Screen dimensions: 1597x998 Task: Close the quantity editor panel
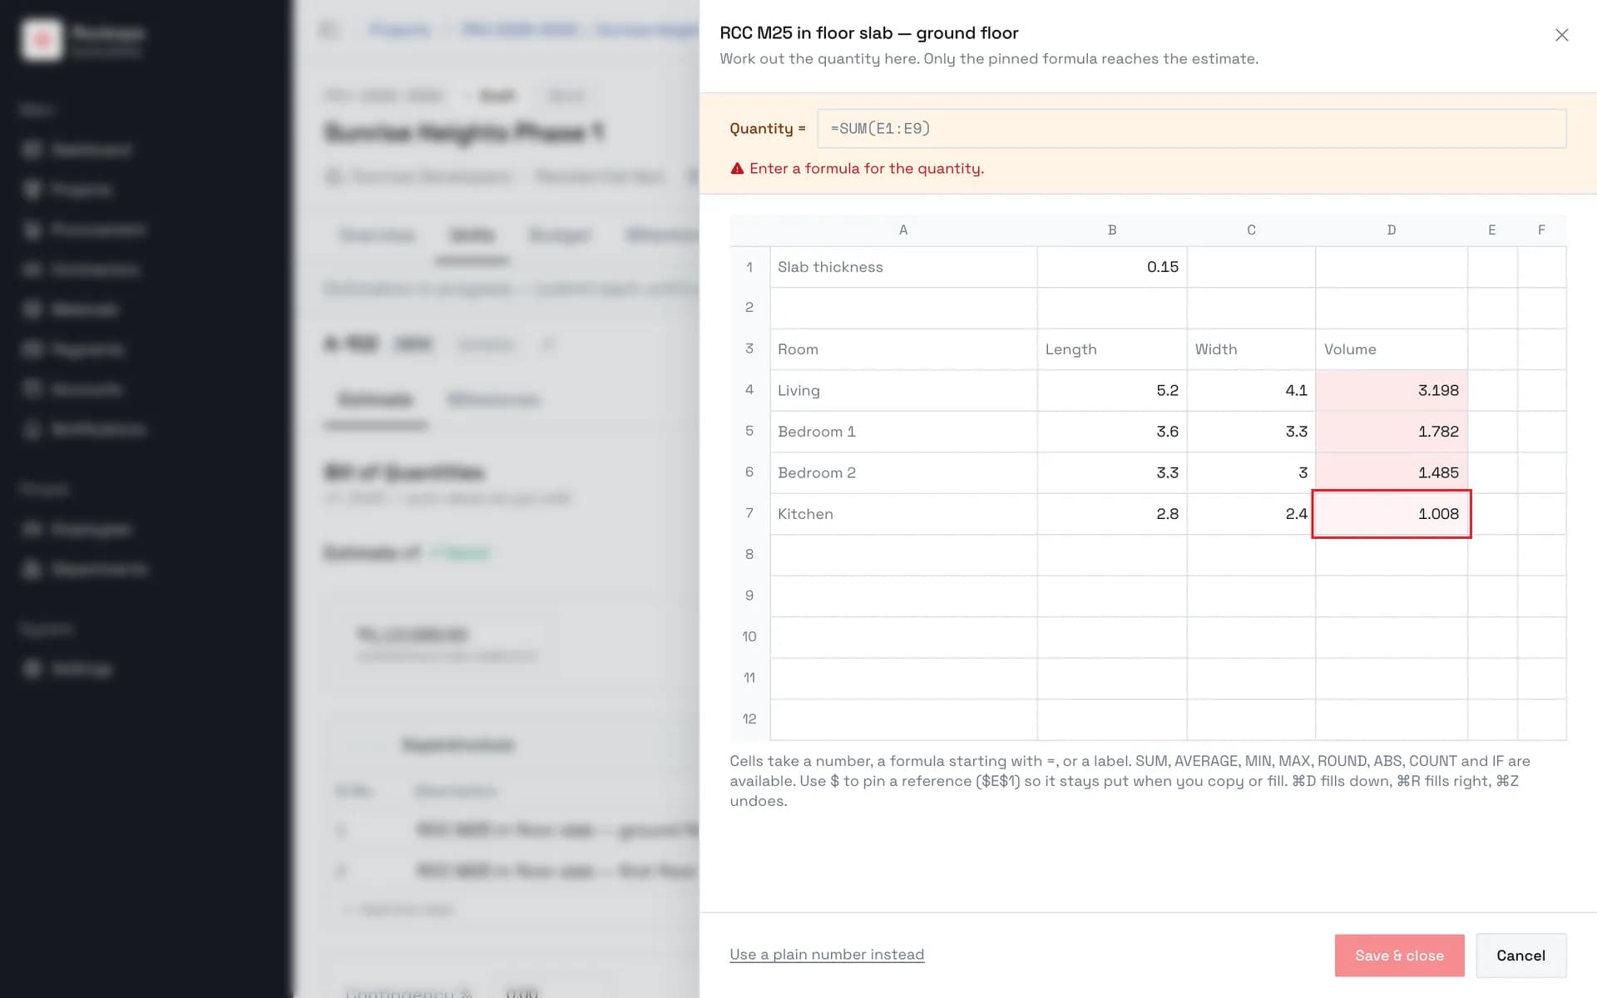point(1561,35)
